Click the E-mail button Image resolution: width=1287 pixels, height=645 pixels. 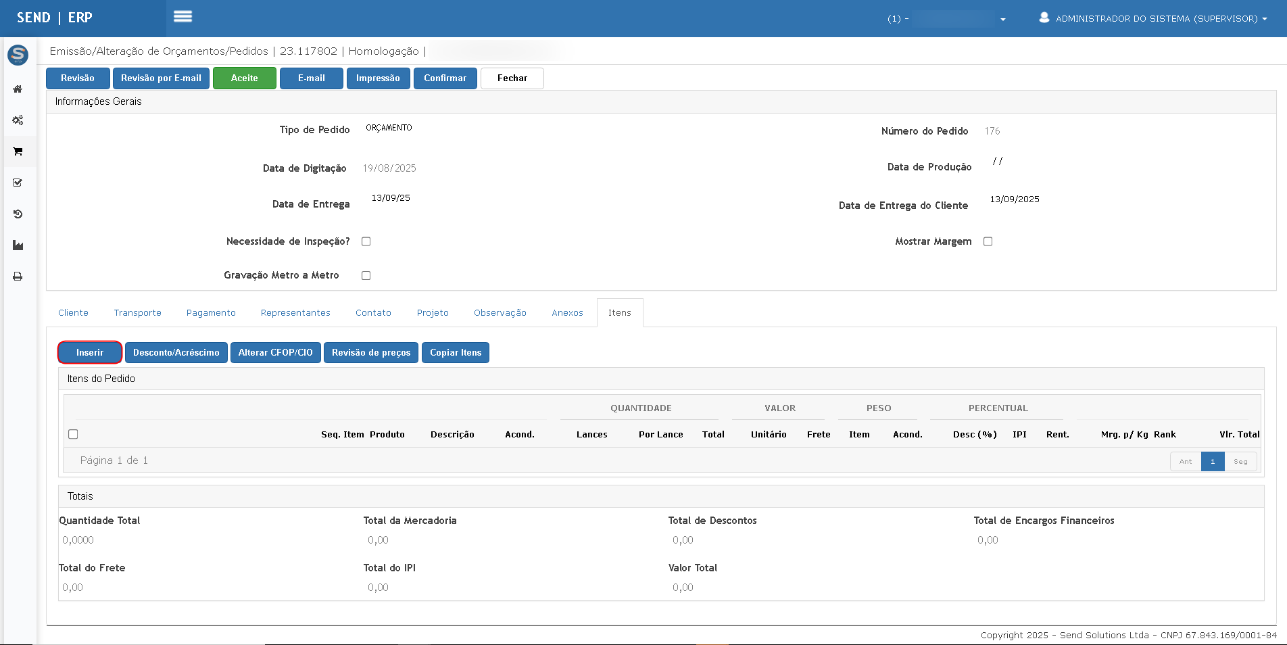click(312, 78)
